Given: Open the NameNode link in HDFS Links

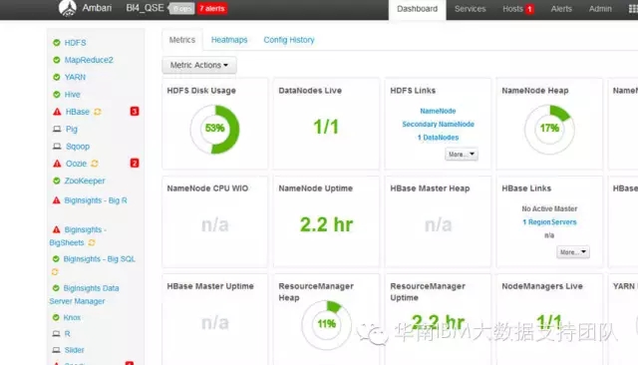Looking at the screenshot, I should point(438,111).
